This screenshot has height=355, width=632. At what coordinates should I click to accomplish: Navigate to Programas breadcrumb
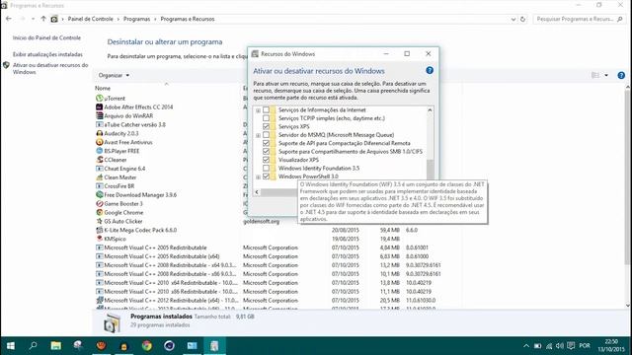pyautogui.click(x=136, y=19)
